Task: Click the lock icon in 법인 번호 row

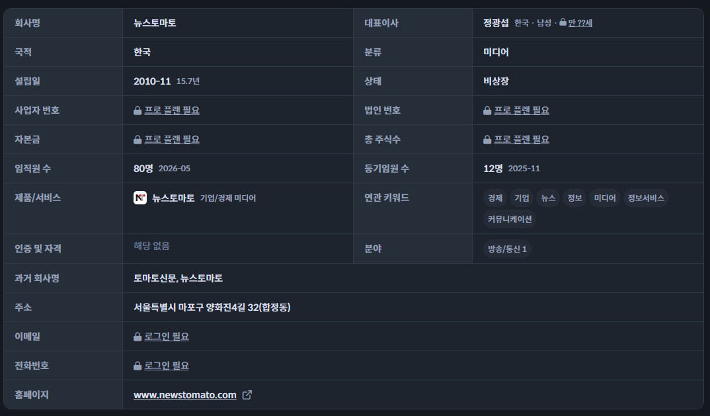Action: (x=487, y=110)
